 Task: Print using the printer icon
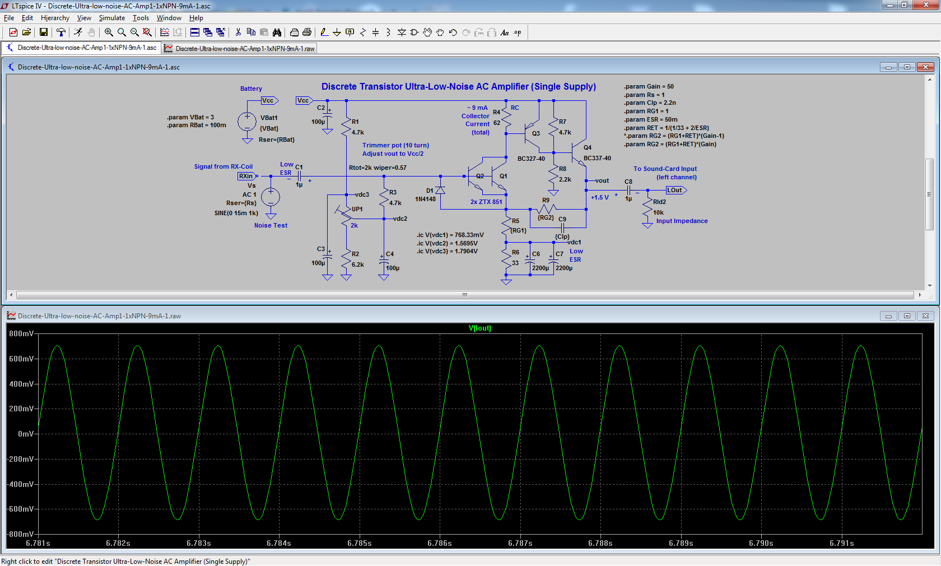pos(307,33)
